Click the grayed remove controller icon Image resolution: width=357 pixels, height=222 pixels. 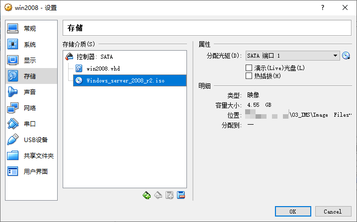point(158,195)
